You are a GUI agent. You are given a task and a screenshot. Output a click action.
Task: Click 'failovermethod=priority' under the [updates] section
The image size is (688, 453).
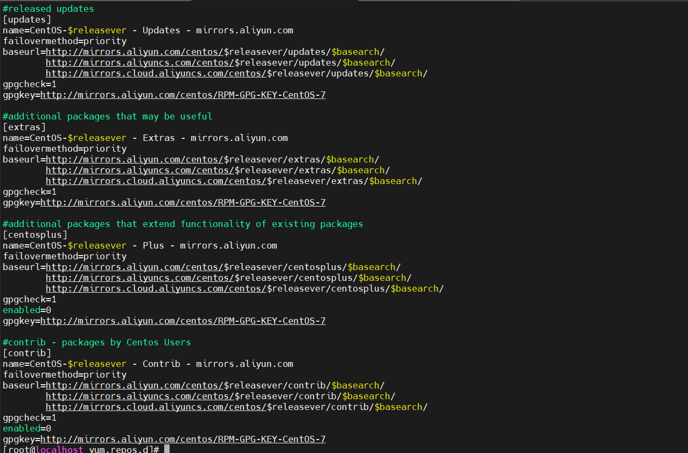(x=65, y=41)
